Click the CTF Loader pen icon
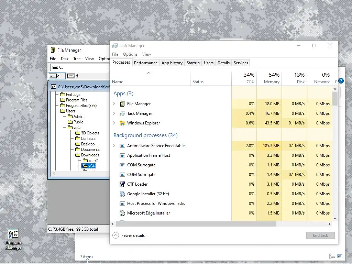352x264 pixels. [122, 184]
